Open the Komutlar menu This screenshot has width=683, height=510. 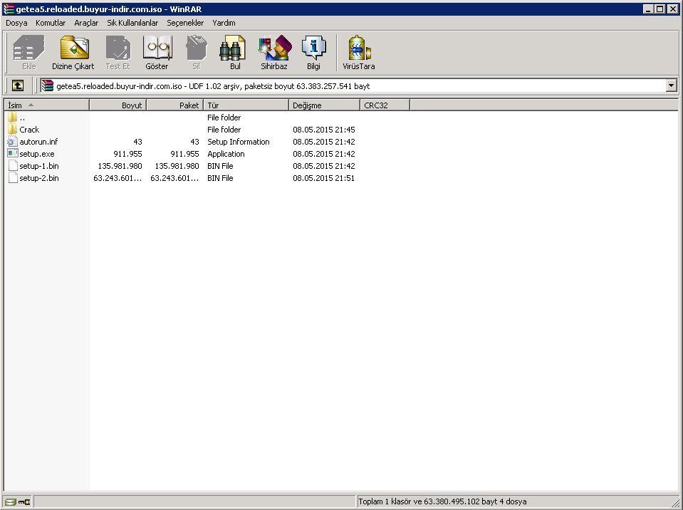[51, 23]
